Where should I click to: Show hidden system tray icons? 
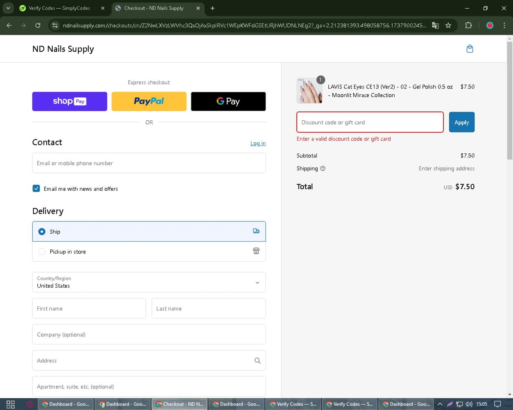click(x=440, y=404)
